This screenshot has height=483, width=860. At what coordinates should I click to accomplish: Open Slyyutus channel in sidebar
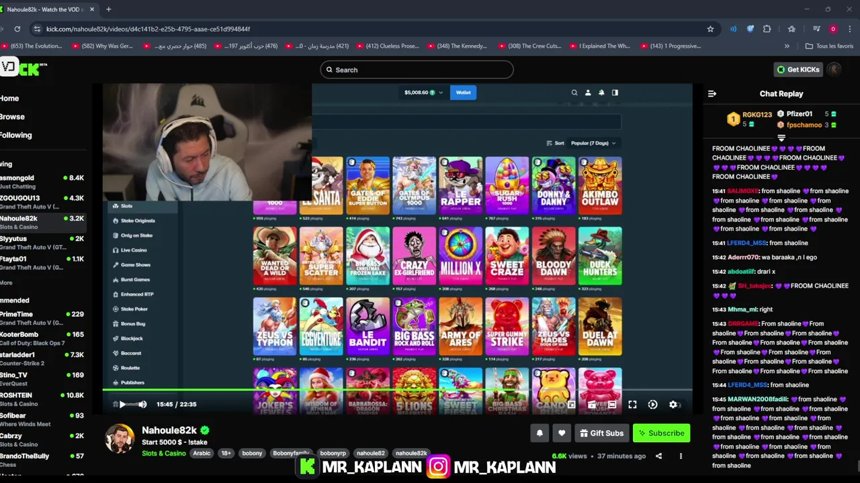(42, 242)
